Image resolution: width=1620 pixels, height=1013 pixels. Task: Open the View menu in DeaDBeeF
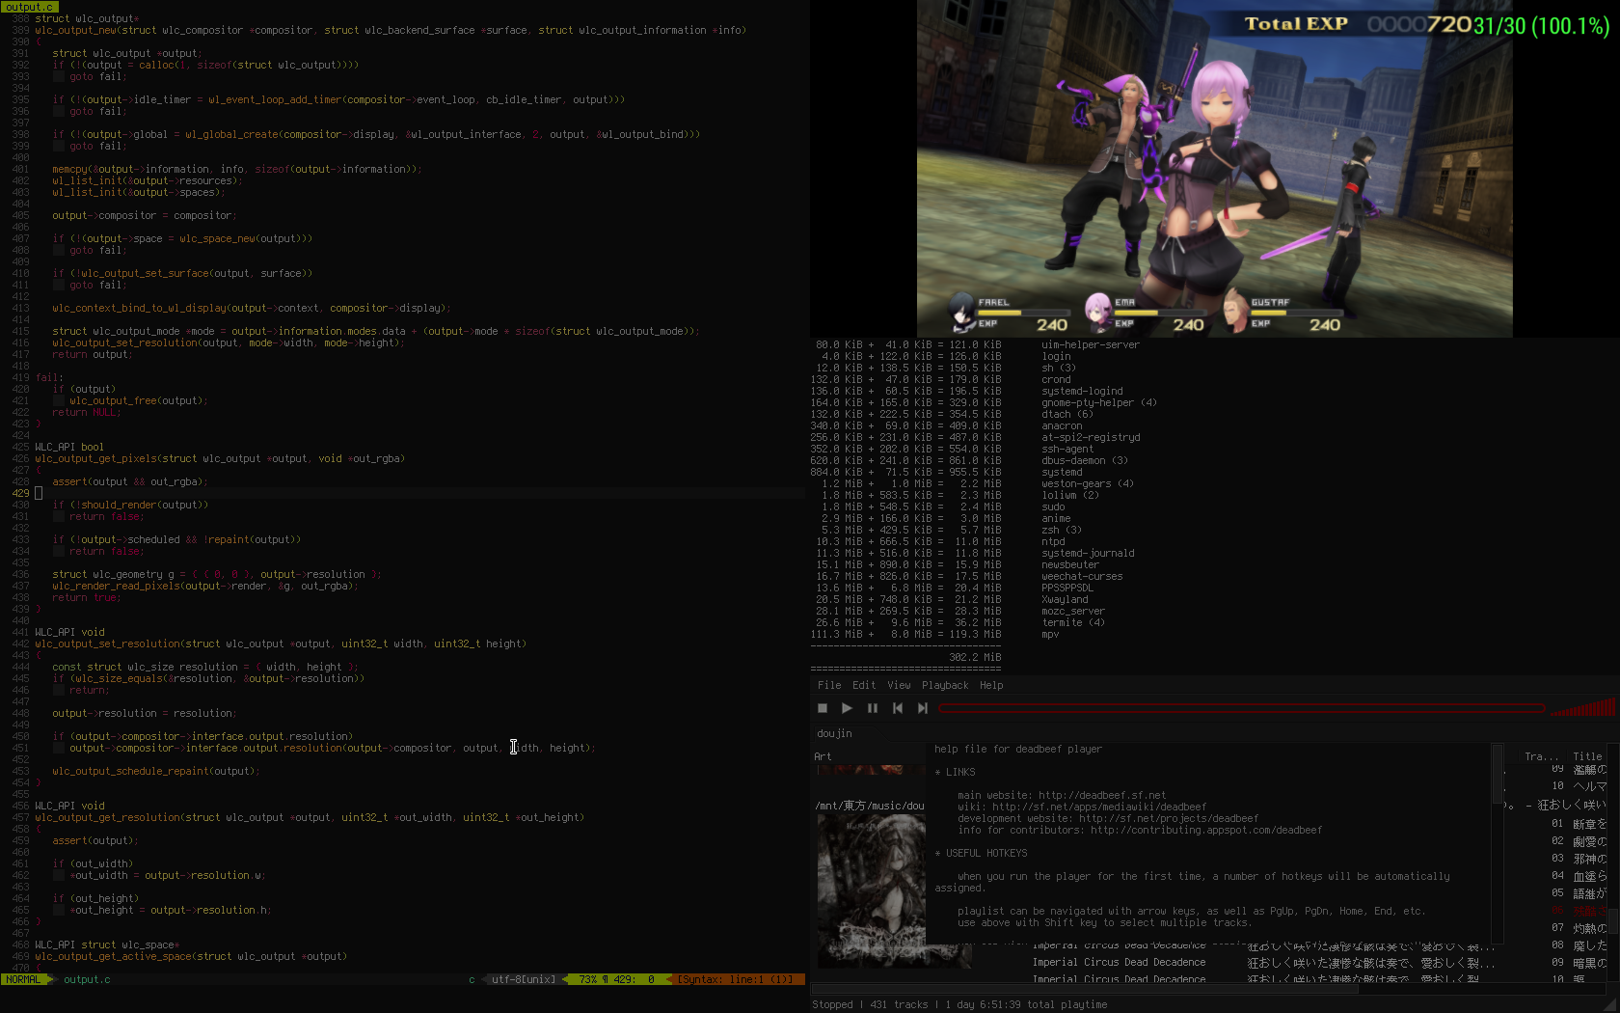pos(899,685)
